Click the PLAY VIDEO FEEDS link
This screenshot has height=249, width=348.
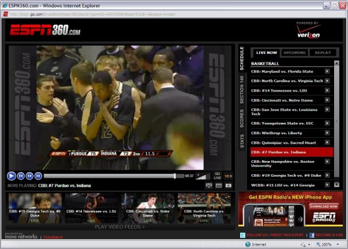coord(120,227)
